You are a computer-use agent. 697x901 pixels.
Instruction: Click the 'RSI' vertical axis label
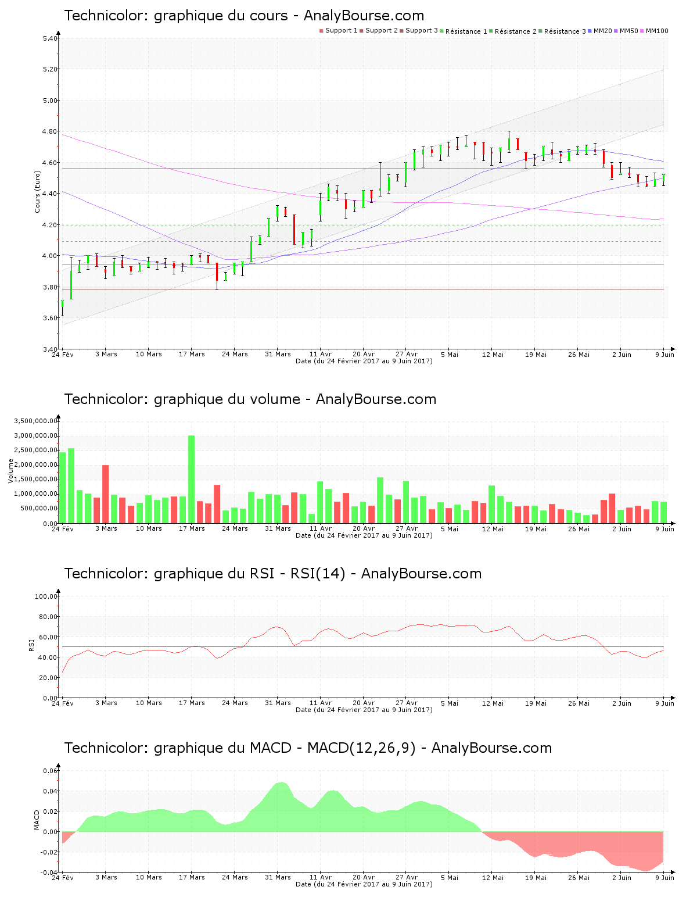[x=31, y=645]
